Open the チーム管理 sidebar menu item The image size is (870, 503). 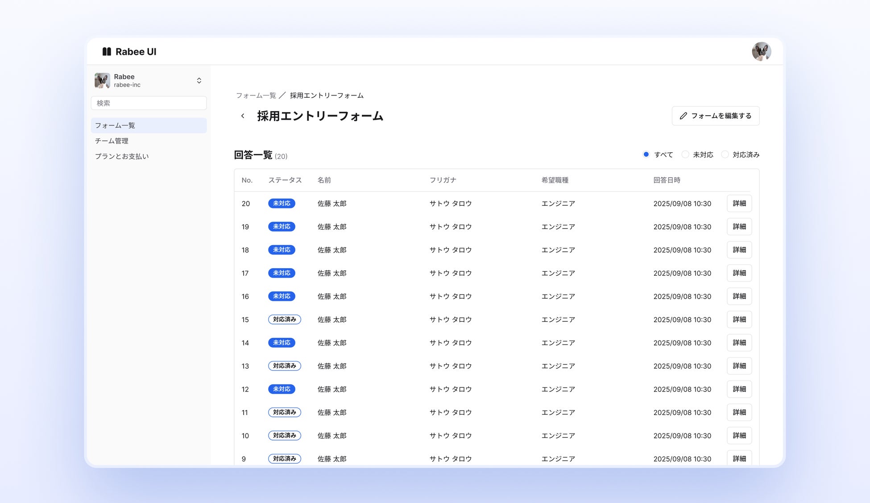click(x=112, y=141)
